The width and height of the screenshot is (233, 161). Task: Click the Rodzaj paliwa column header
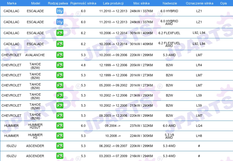pos(58,3)
